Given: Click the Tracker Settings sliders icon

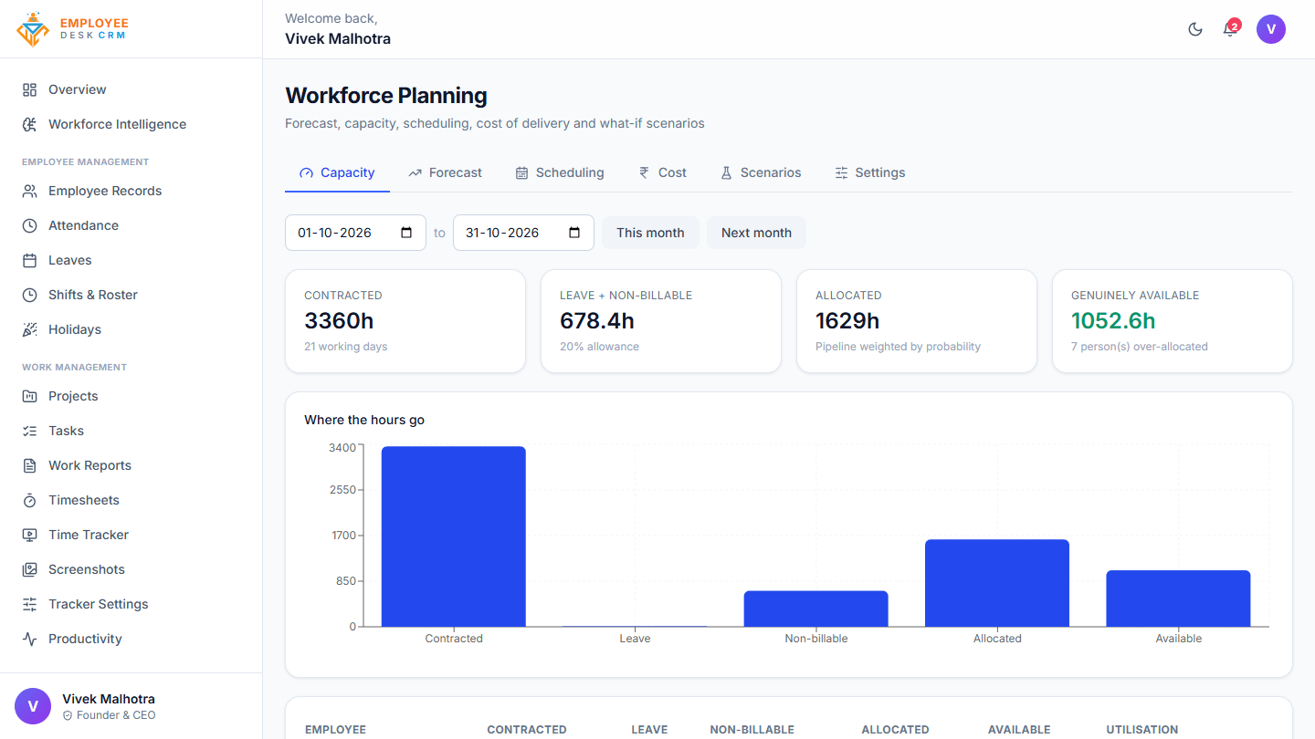Looking at the screenshot, I should coord(30,604).
